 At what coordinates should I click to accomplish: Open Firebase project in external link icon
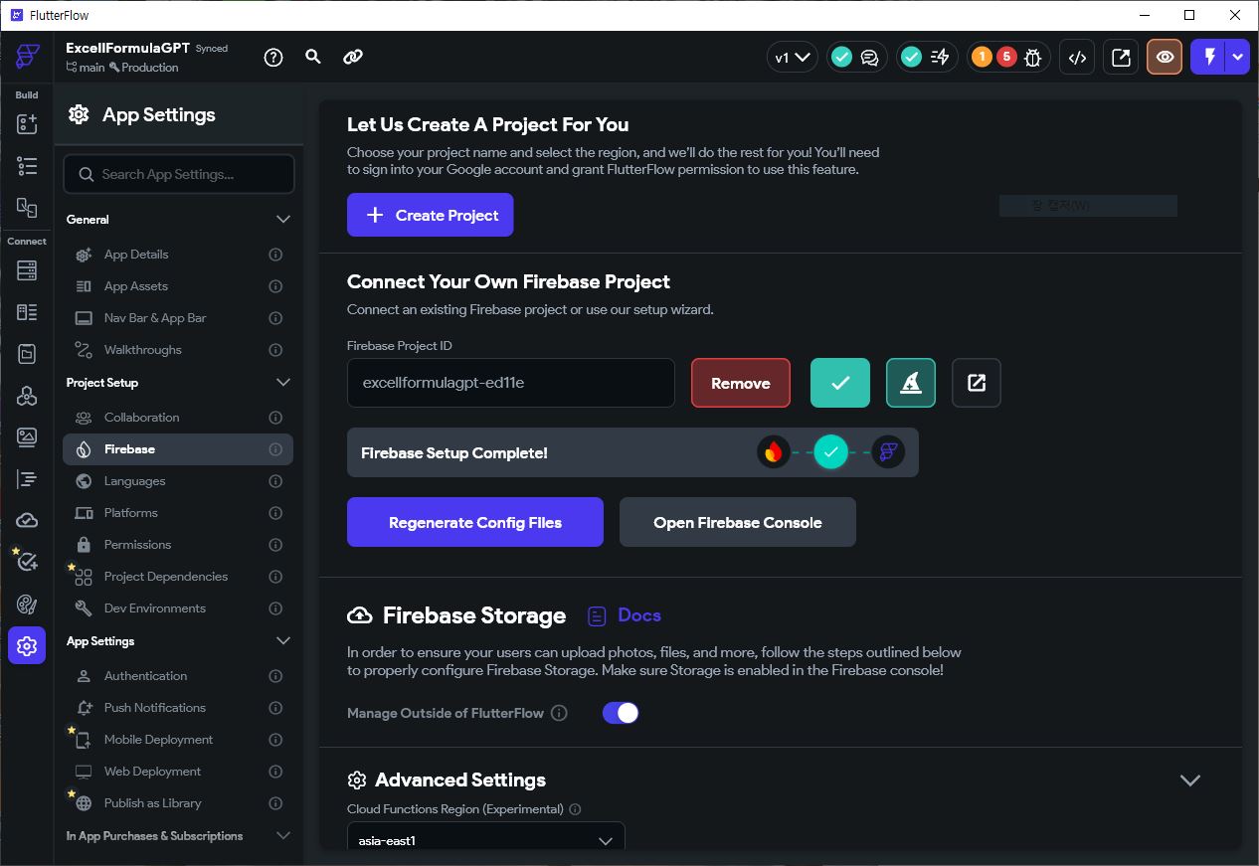[977, 383]
